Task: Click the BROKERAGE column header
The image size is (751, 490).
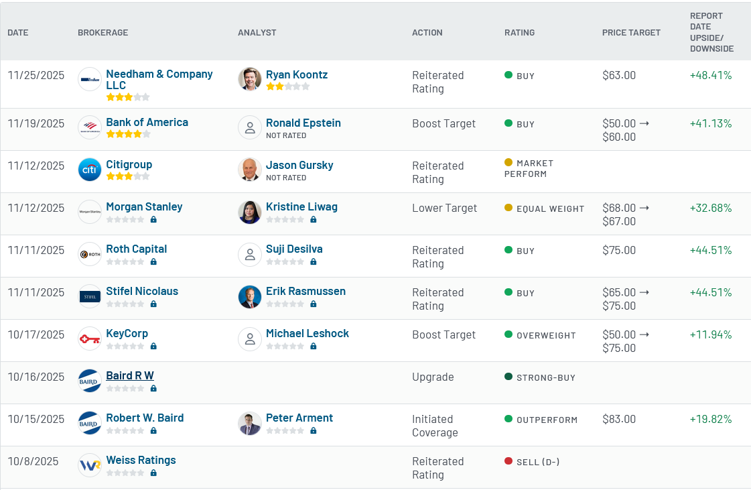Action: [x=103, y=33]
